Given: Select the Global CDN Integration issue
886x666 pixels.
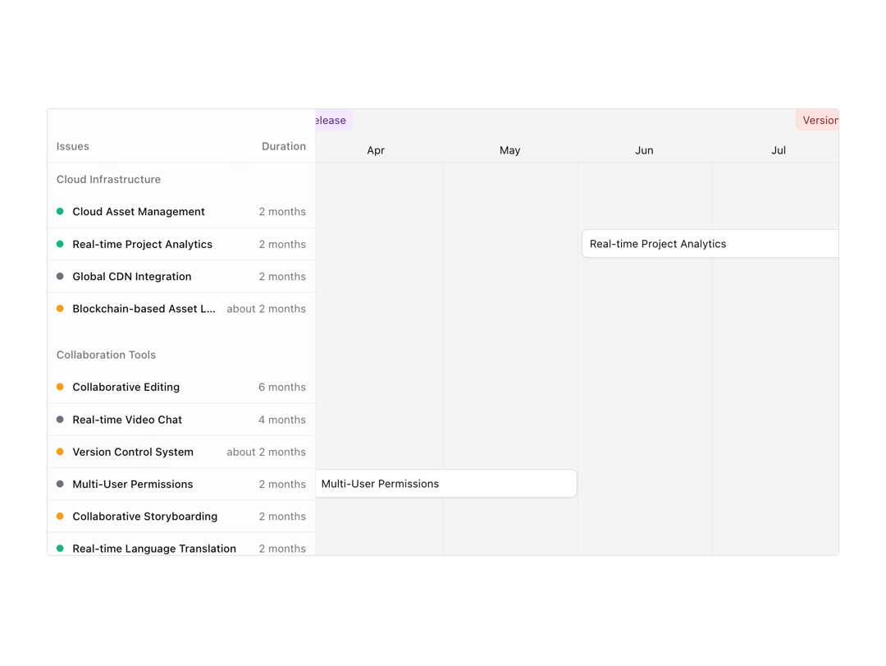Looking at the screenshot, I should [180, 276].
